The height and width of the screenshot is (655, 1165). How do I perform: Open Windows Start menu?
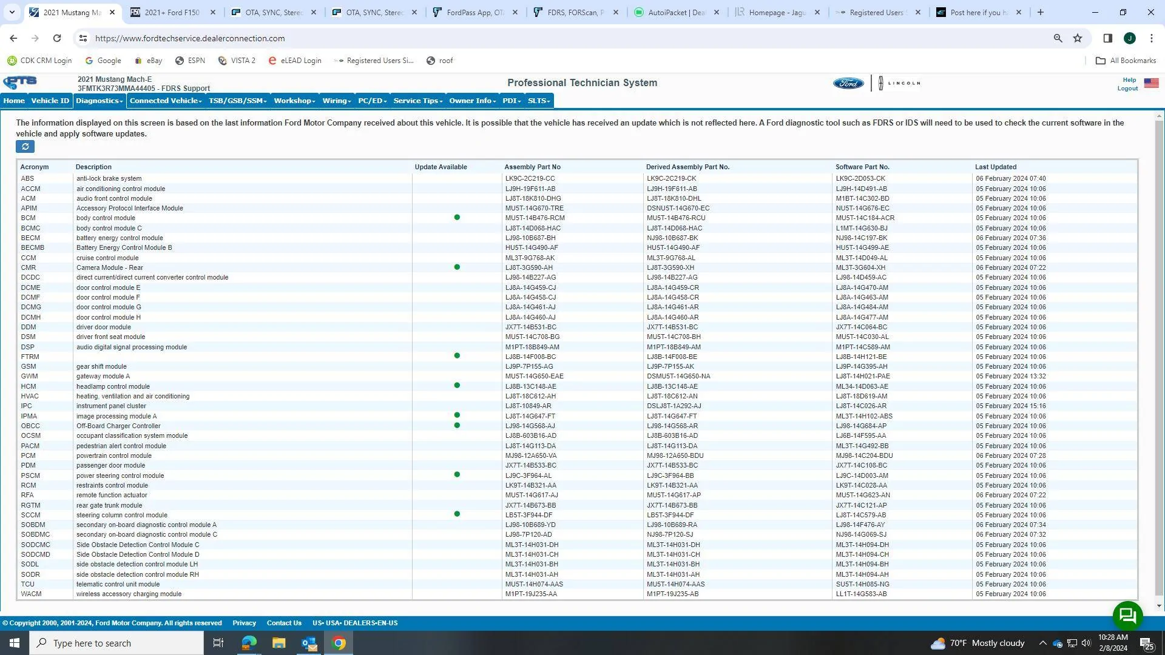[x=15, y=643]
